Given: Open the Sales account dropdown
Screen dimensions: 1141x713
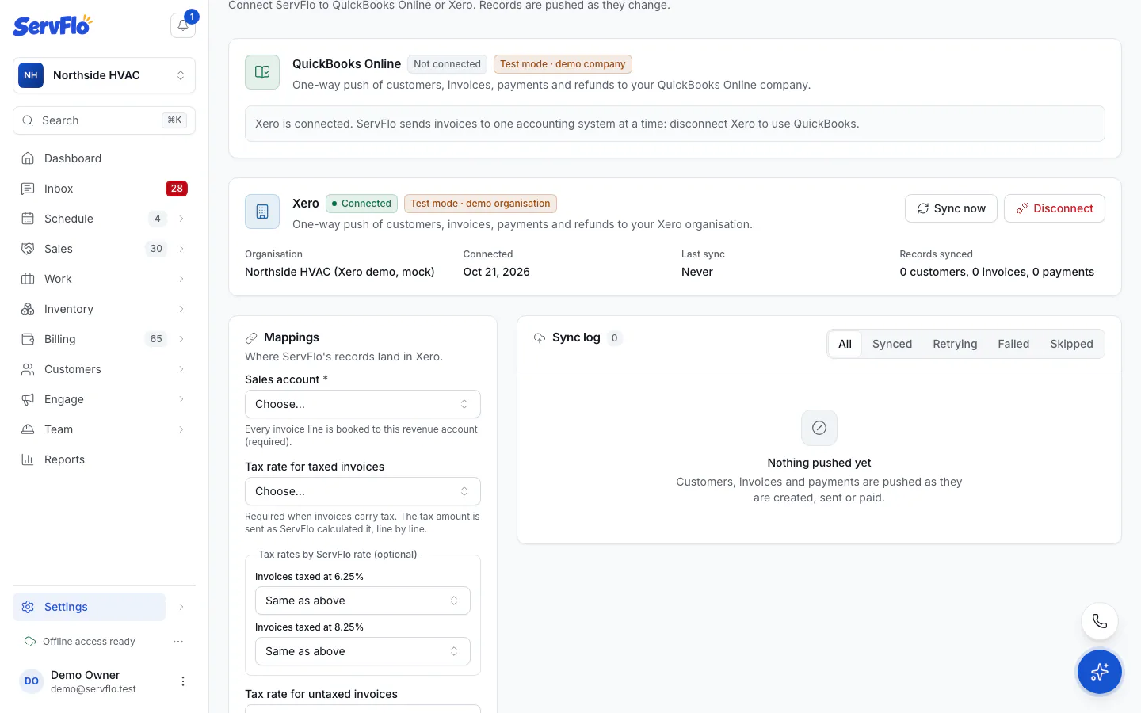Looking at the screenshot, I should tap(363, 404).
